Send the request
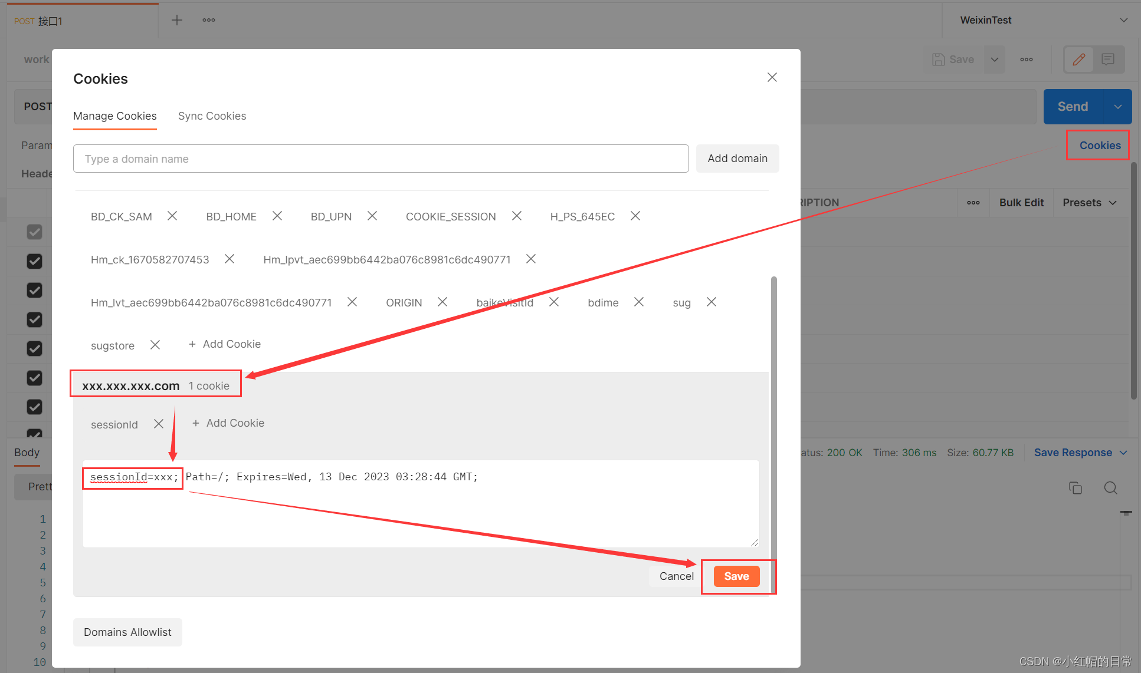 pyautogui.click(x=1073, y=107)
